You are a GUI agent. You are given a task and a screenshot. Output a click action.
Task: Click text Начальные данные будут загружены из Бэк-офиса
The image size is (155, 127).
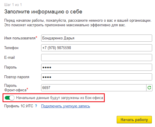tap(60, 98)
